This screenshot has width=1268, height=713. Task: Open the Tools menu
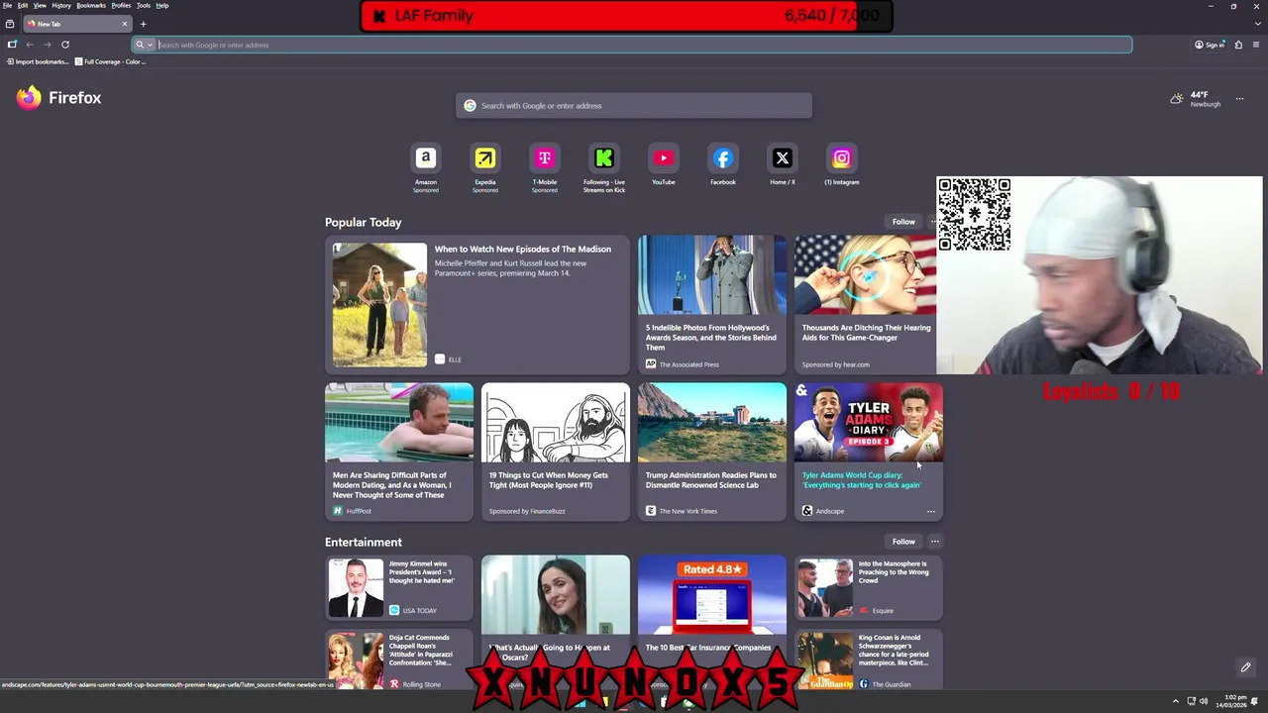[x=144, y=5]
